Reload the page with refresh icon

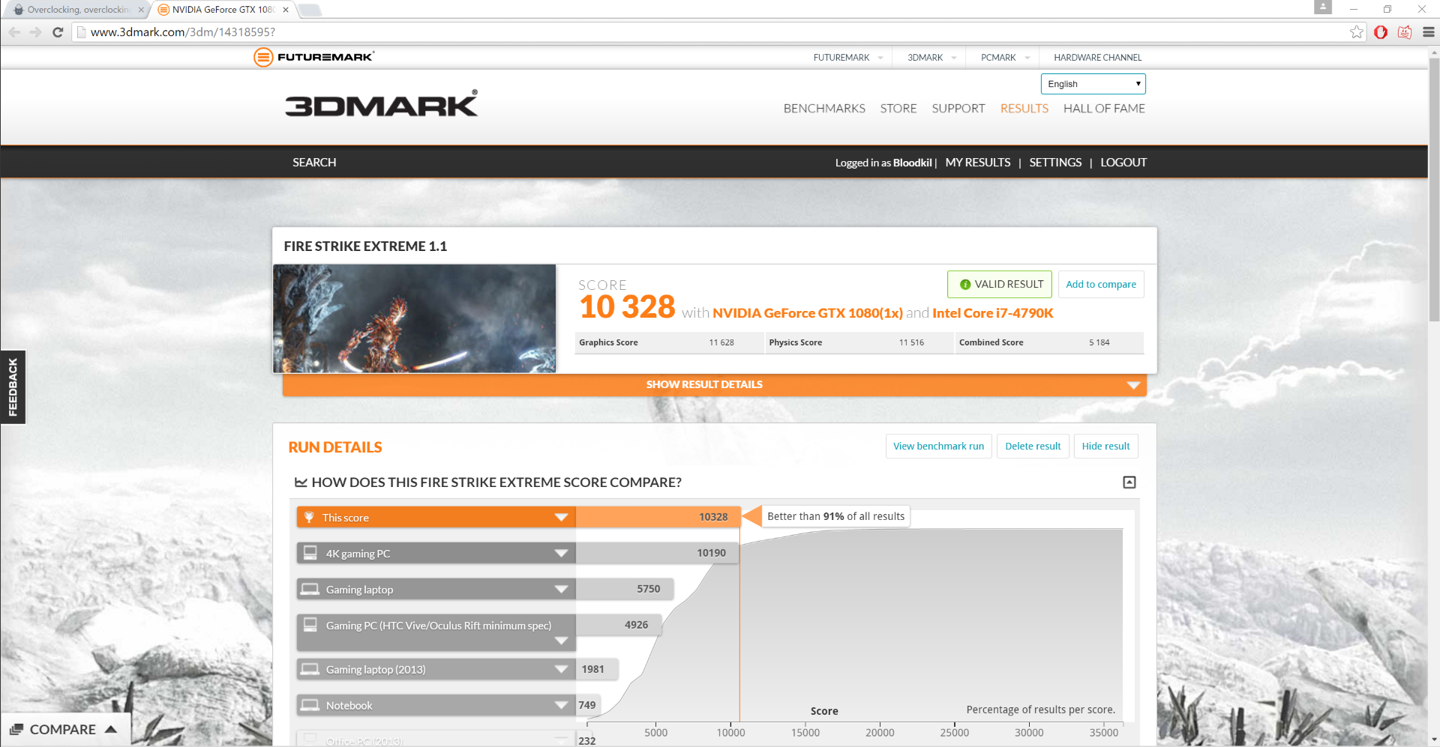tap(58, 32)
